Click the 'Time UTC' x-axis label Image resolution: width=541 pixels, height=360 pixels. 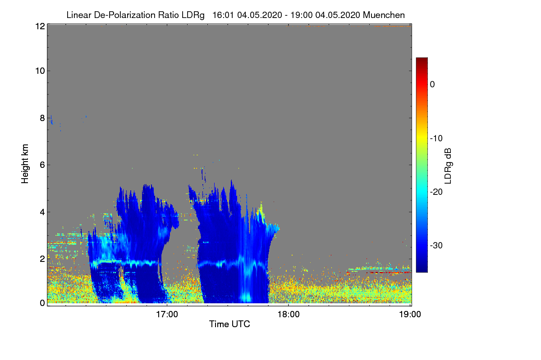click(229, 324)
